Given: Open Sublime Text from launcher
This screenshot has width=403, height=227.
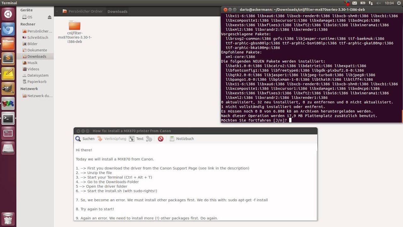Looking at the screenshot, I should 8,58.
